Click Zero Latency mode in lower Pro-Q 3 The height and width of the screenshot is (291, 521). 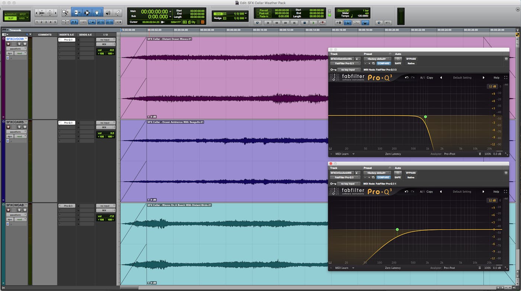(x=393, y=268)
